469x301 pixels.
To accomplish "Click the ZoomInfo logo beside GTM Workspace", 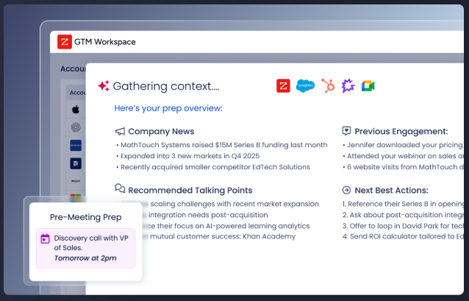I will 65,42.
